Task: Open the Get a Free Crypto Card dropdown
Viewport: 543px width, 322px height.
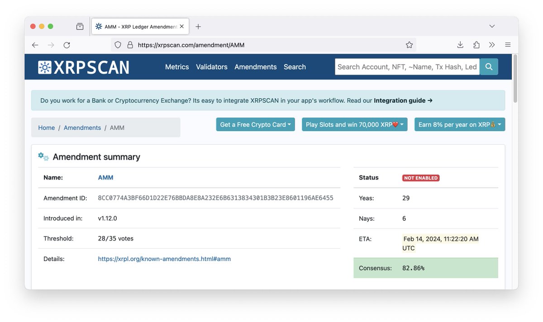Action: coord(255,124)
